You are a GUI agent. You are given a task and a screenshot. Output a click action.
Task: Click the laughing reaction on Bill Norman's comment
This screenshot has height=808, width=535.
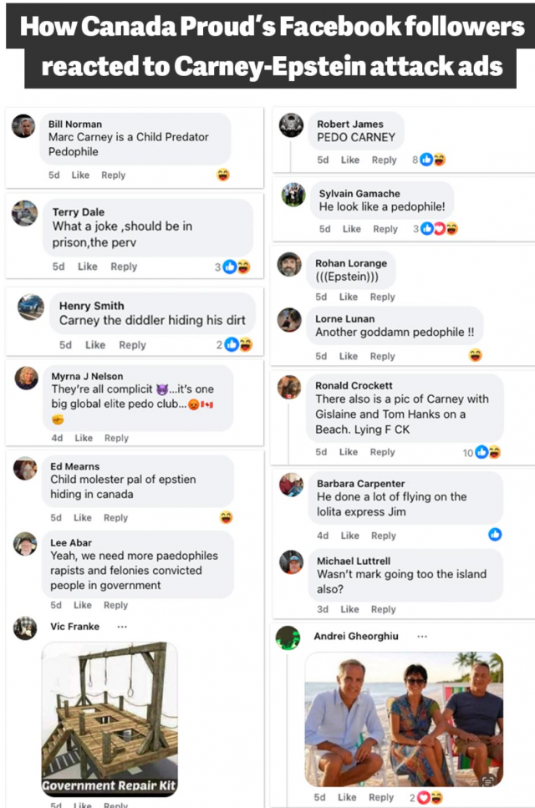222,175
